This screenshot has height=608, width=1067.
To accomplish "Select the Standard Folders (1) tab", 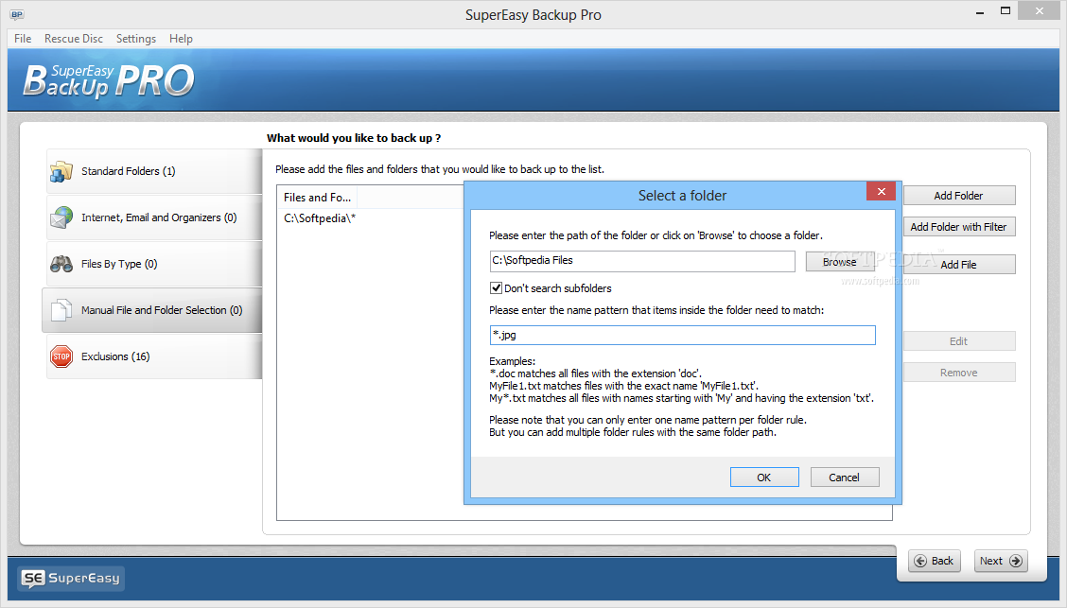I will pyautogui.click(x=154, y=171).
